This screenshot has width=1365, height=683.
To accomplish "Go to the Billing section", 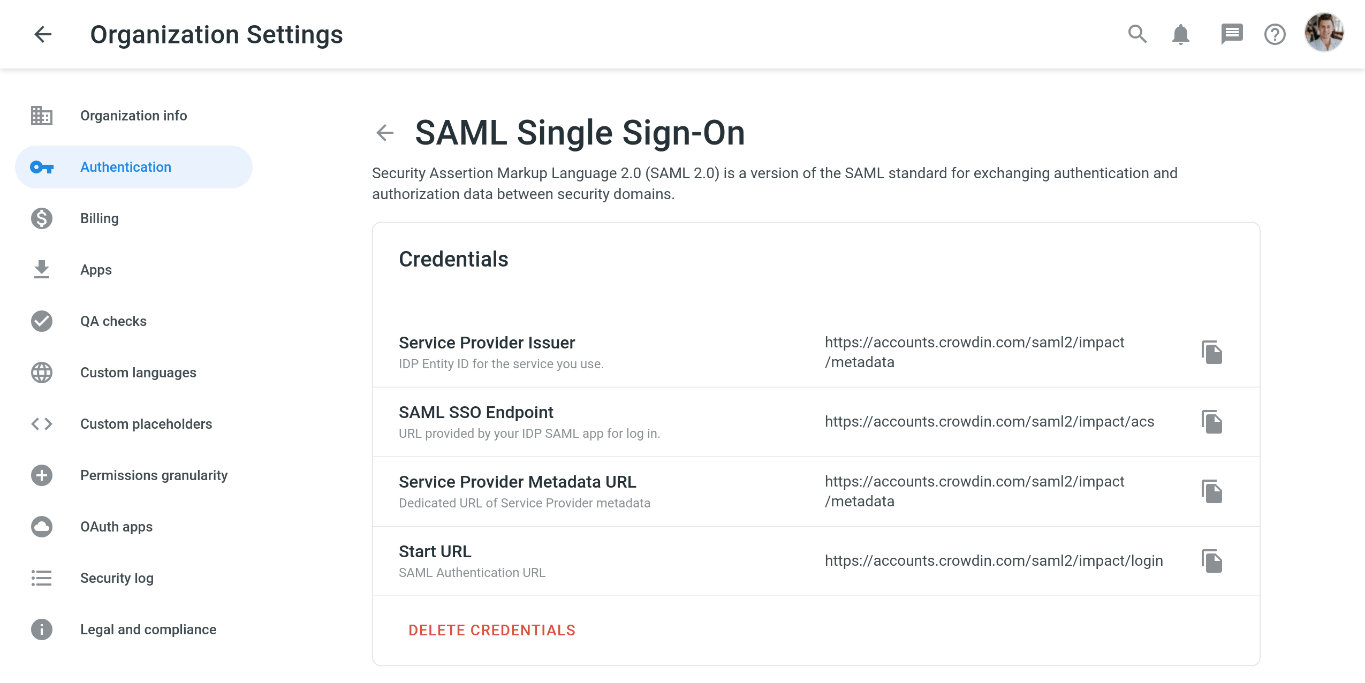I will point(100,218).
